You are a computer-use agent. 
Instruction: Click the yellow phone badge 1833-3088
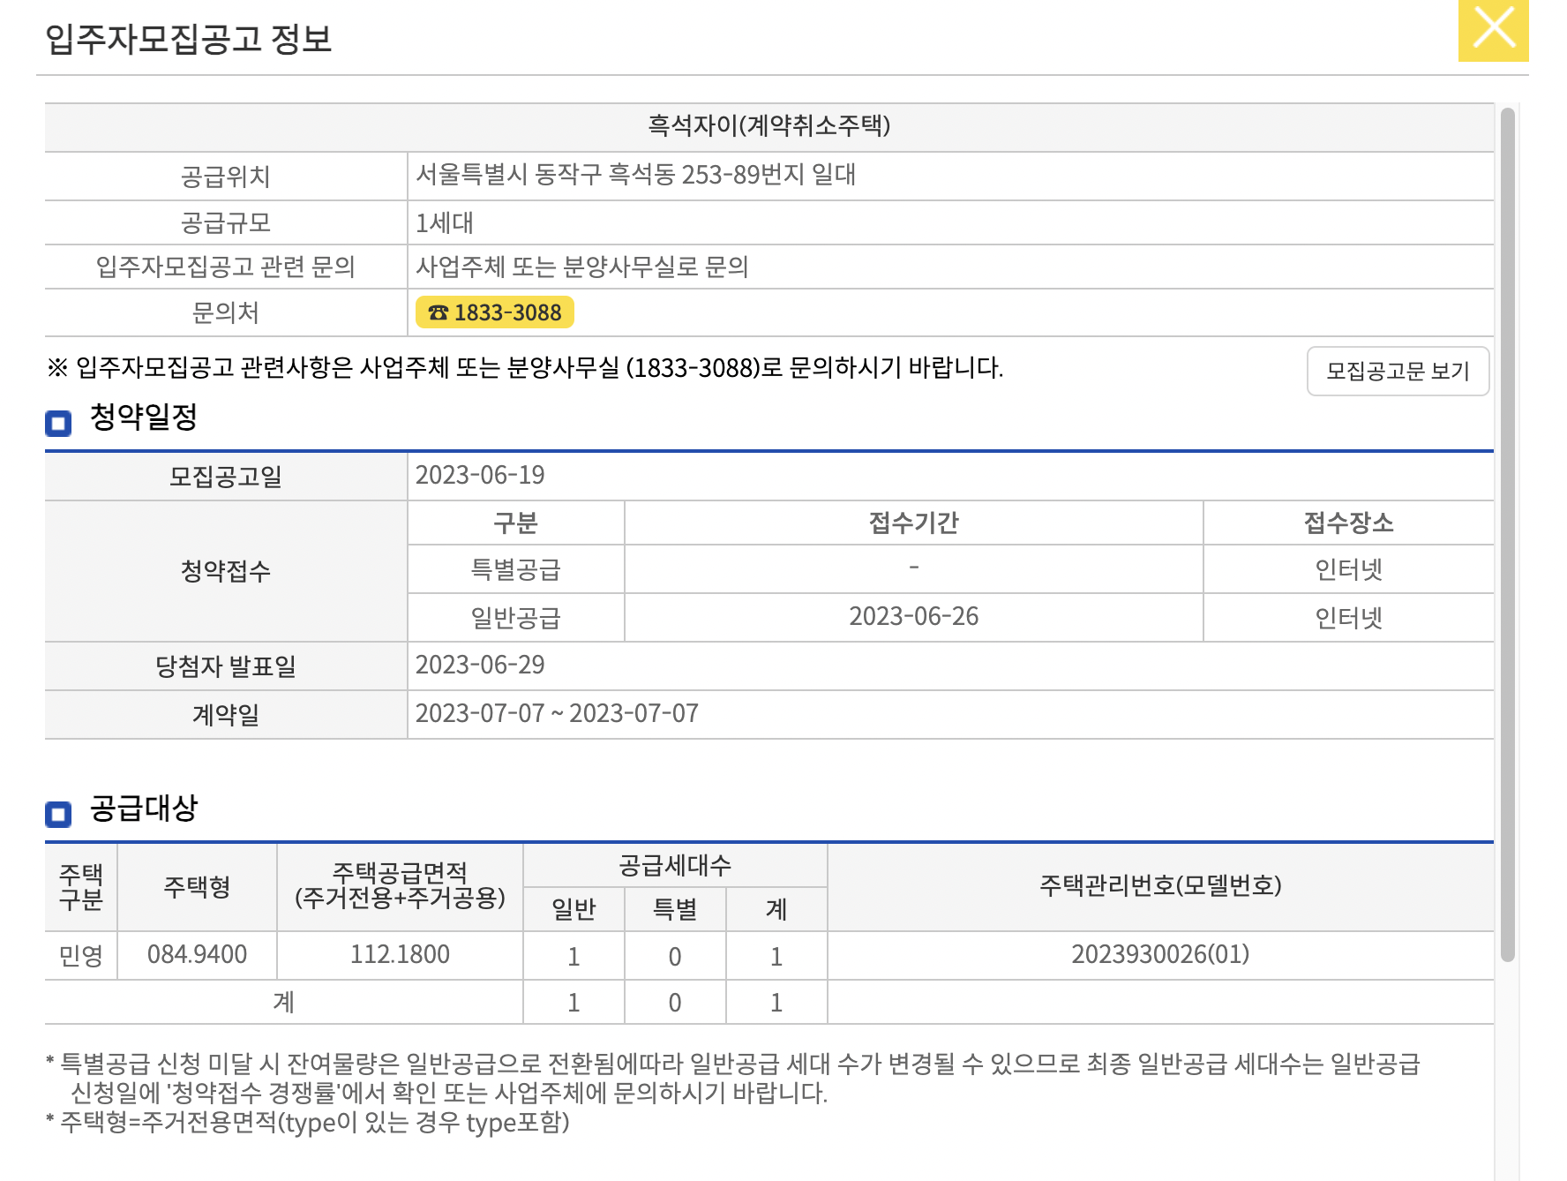pos(494,312)
